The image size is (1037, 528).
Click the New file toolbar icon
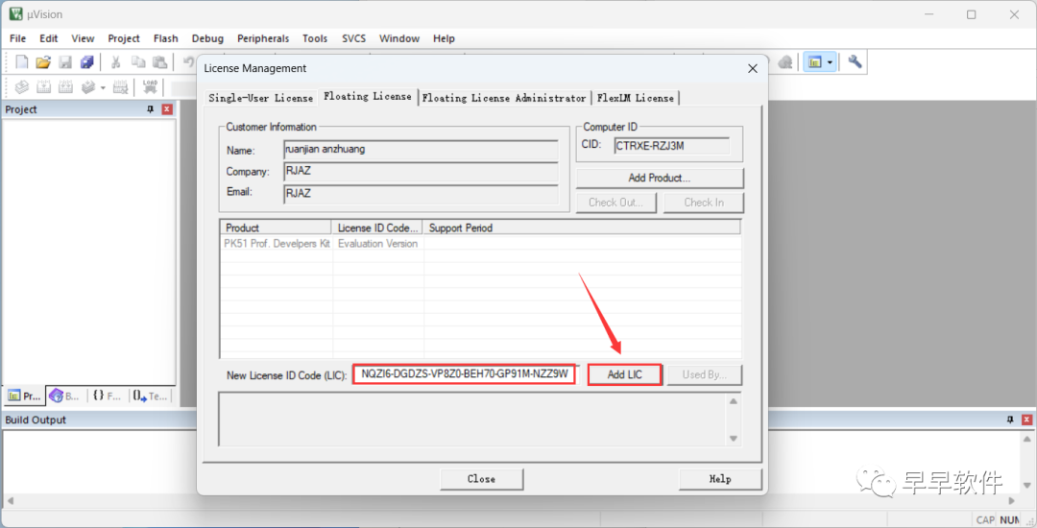[22, 62]
